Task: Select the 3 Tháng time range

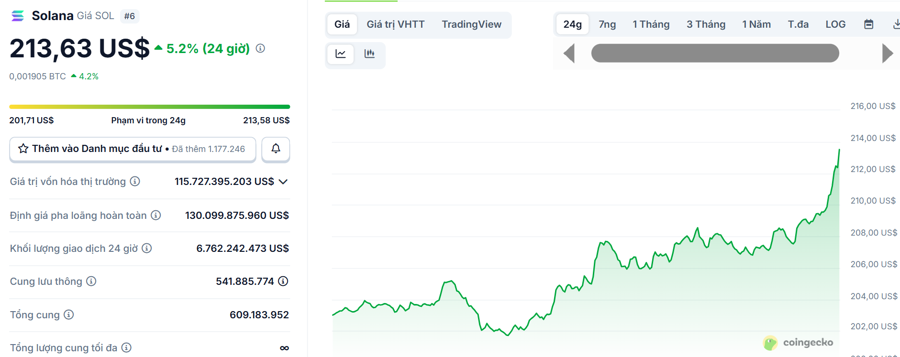Action: pos(706,24)
